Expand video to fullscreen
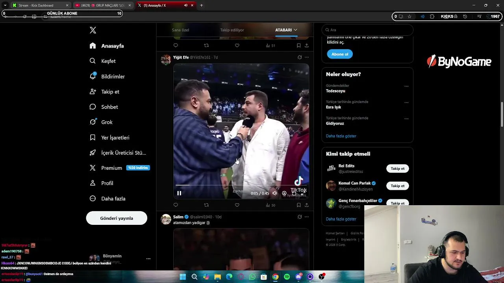 pos(303,193)
